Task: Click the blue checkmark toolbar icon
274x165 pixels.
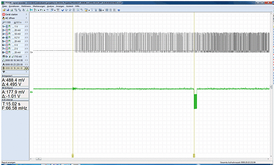Action: (63, 10)
